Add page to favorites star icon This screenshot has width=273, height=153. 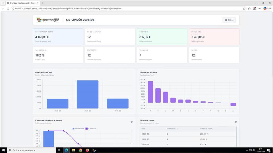(244, 8)
